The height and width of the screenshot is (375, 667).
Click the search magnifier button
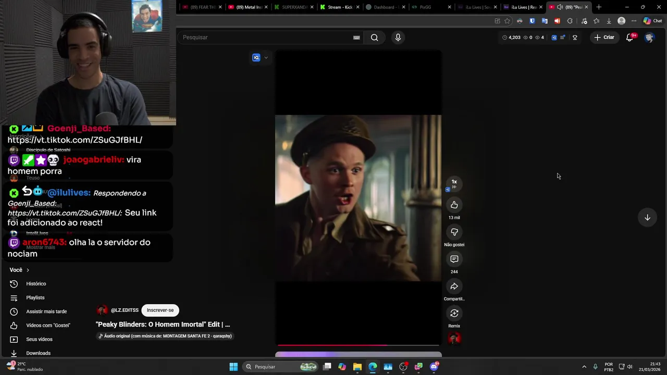point(374,37)
